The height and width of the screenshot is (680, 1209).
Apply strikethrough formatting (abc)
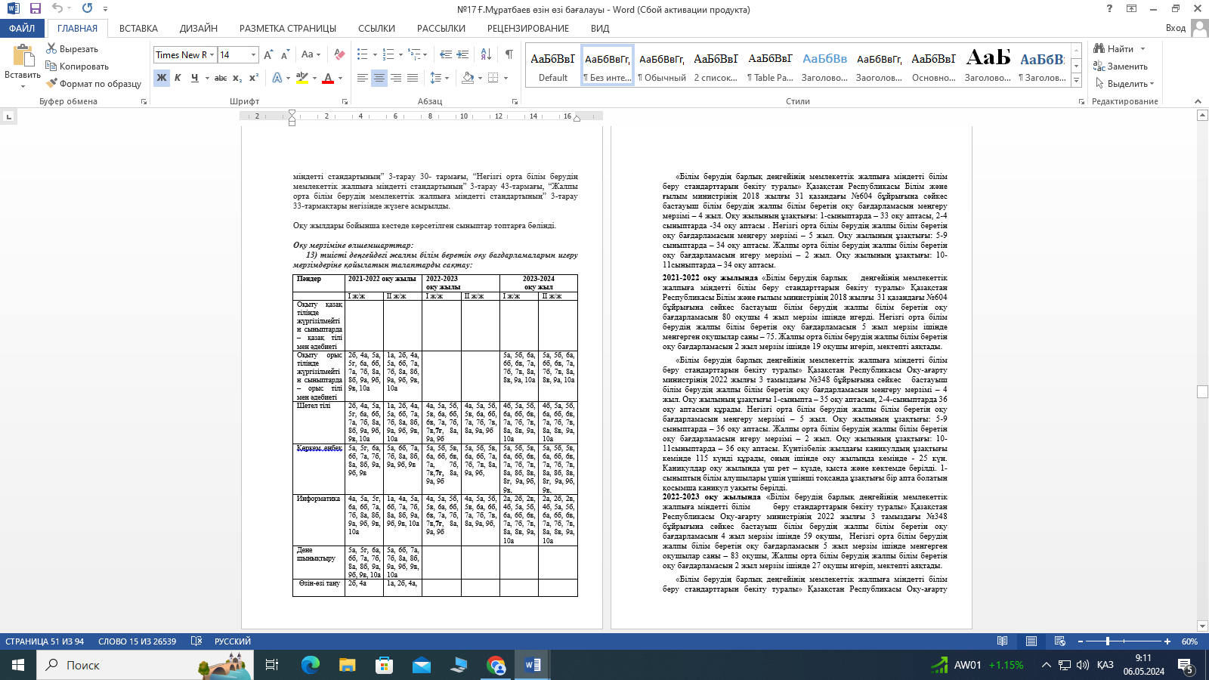[x=221, y=78]
